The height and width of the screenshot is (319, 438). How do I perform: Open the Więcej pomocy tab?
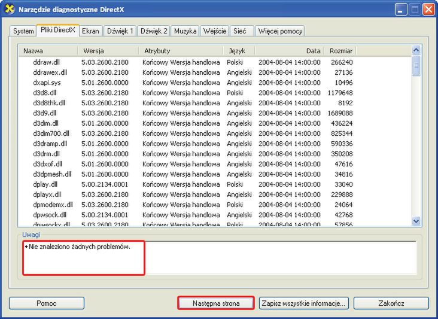(280, 31)
